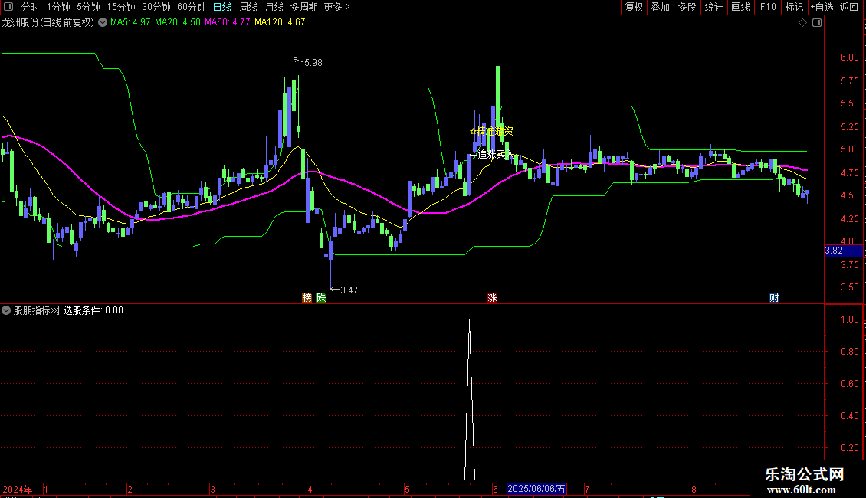Switch to 月线 monthly chart
Screen dimensions: 866x498
(x=274, y=7)
